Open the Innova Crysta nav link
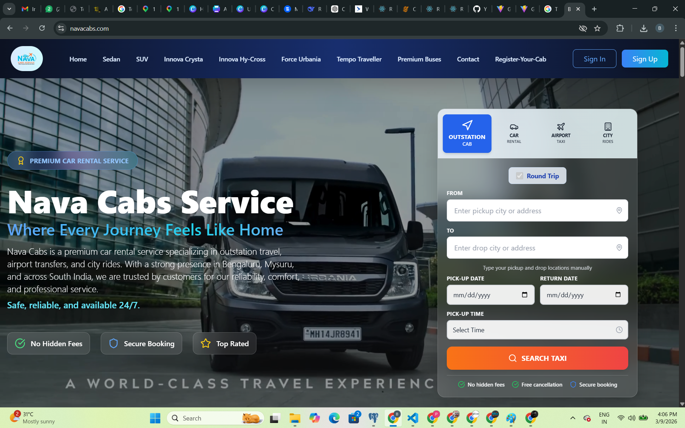 point(183,59)
